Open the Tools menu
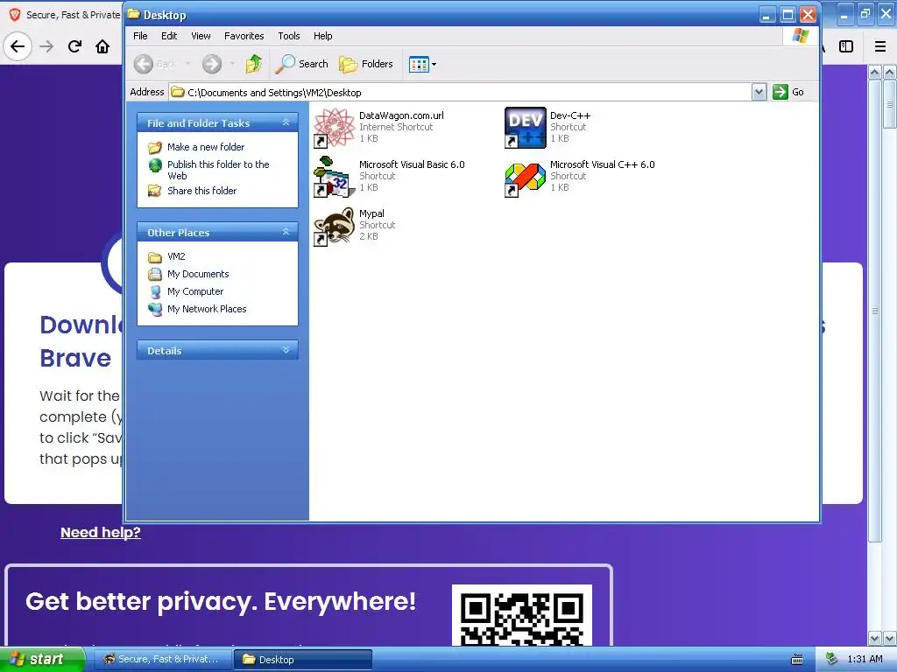 click(289, 36)
